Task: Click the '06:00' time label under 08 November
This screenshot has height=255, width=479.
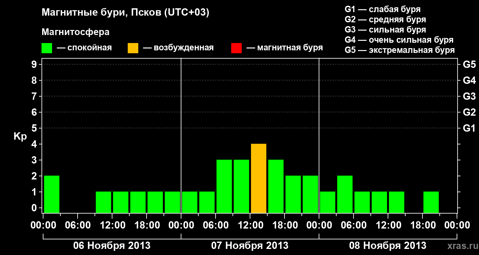Action: (x=354, y=225)
